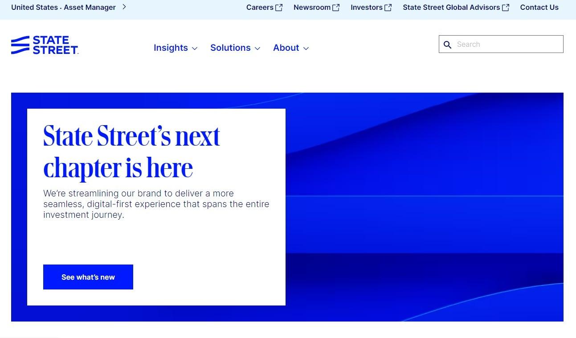The image size is (576, 338).
Task: Open the Solutions navigation menu
Action: pyautogui.click(x=230, y=48)
